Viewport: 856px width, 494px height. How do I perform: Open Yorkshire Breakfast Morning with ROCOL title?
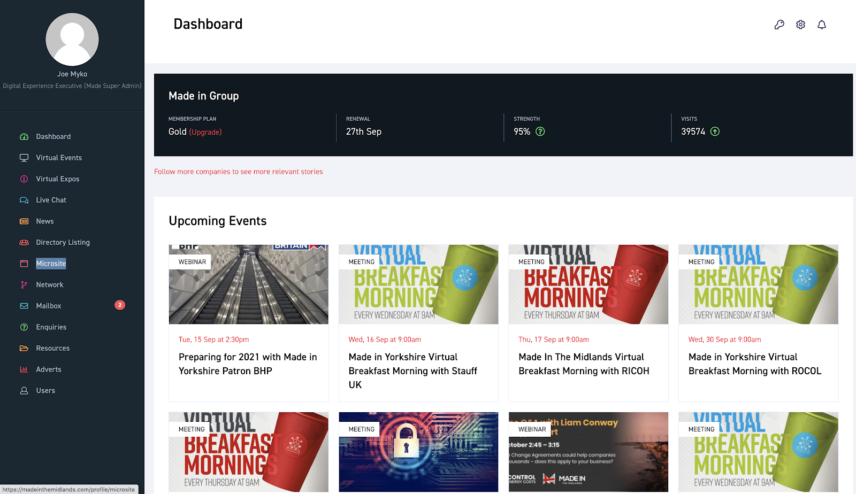pos(755,364)
